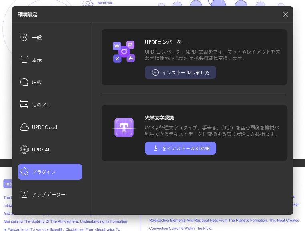Click the download arrow icon on install button

coord(155,148)
